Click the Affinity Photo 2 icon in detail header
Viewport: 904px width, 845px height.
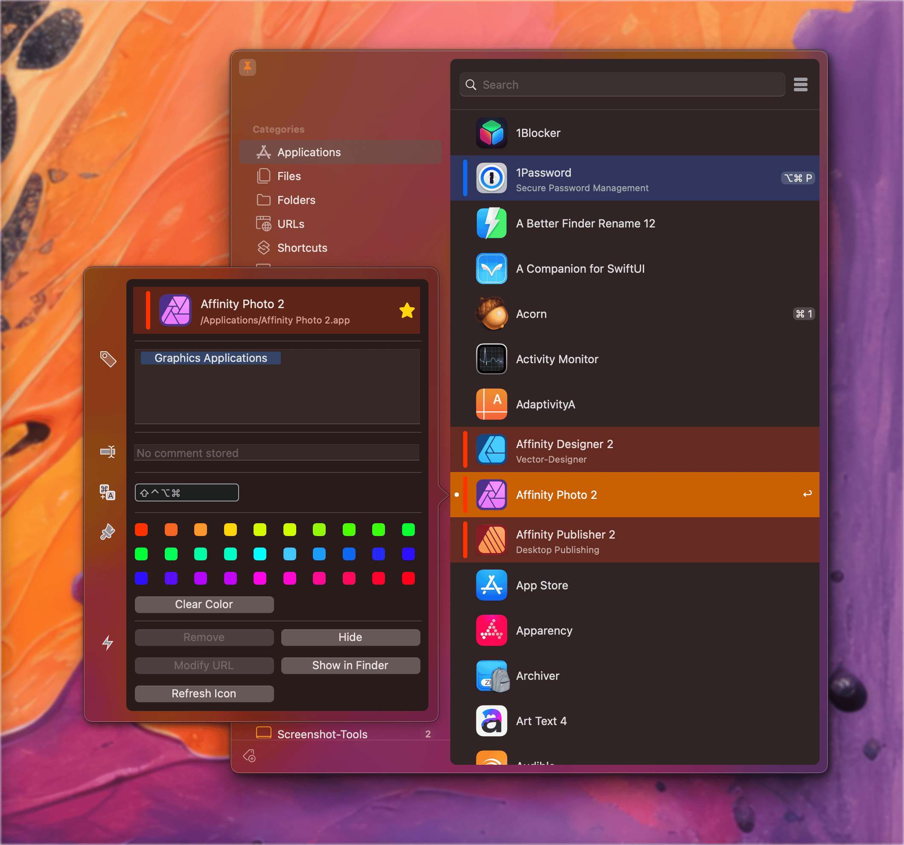tap(175, 310)
